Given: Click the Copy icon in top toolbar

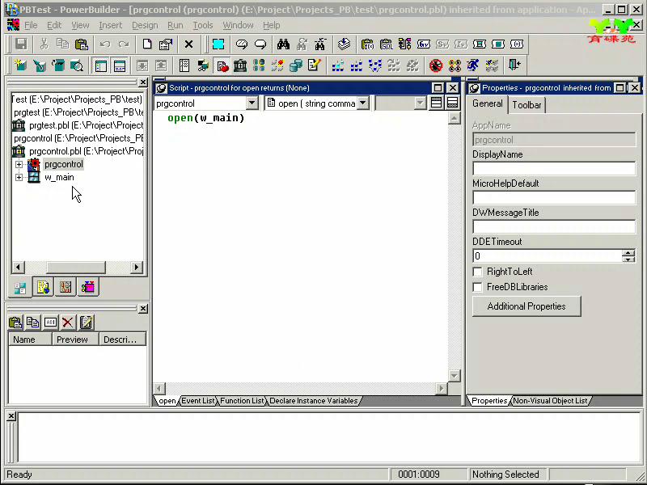Looking at the screenshot, I should (x=63, y=44).
